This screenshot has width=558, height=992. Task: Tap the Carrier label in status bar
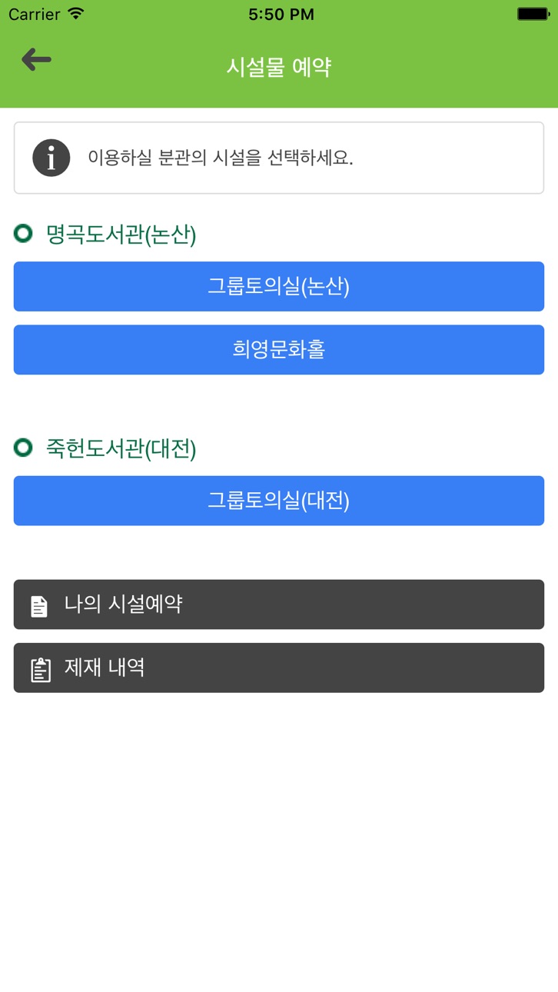(x=35, y=15)
